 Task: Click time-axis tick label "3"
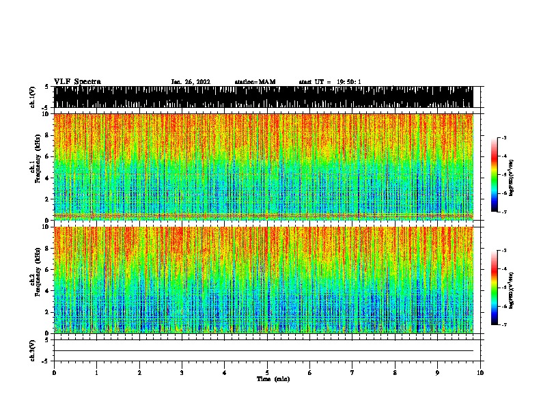coord(182,373)
